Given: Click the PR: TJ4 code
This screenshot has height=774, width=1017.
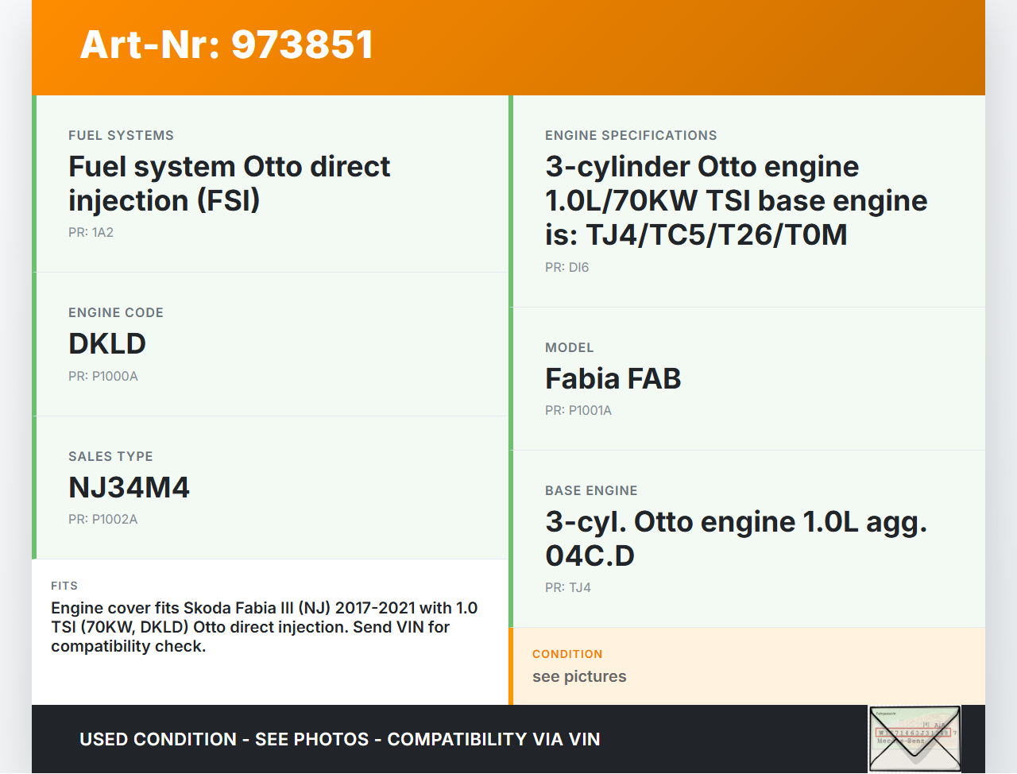Looking at the screenshot, I should [568, 587].
